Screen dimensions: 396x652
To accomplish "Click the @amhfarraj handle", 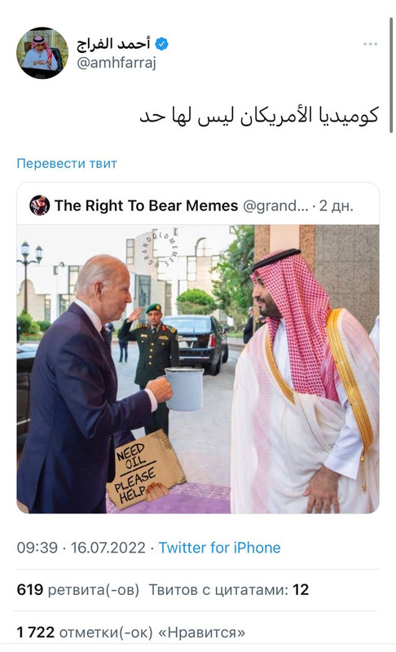I will 117,63.
